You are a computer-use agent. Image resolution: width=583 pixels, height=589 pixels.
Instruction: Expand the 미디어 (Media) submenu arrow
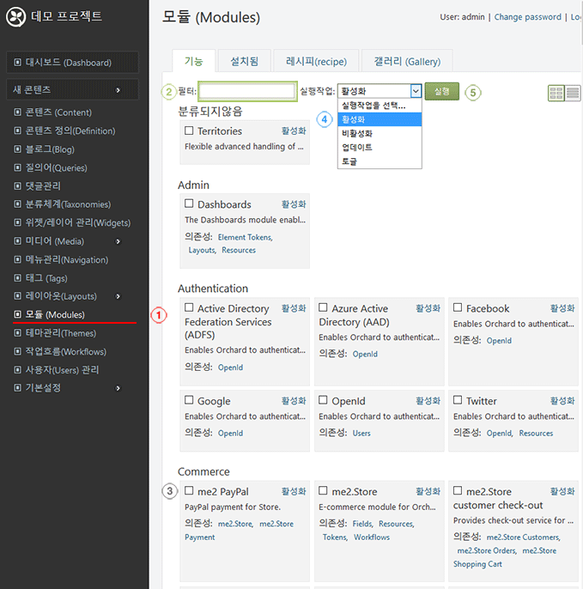(x=118, y=241)
